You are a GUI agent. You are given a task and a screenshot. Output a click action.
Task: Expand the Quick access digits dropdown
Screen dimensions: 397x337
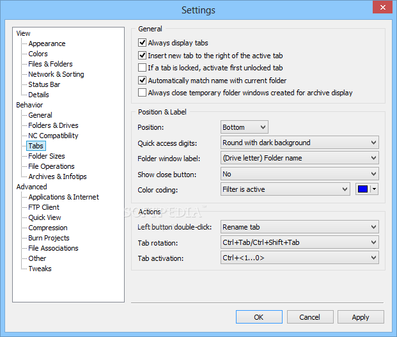[300, 143]
